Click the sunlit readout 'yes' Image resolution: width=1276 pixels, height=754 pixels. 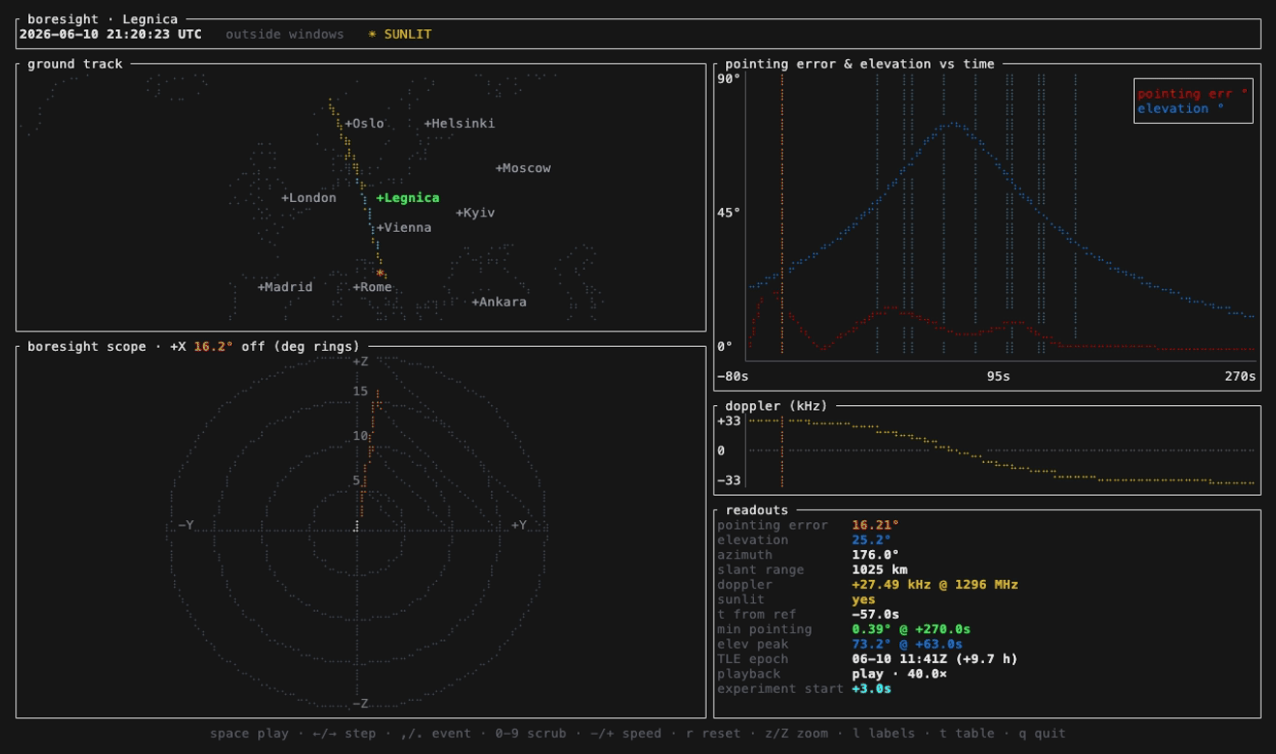863,599
